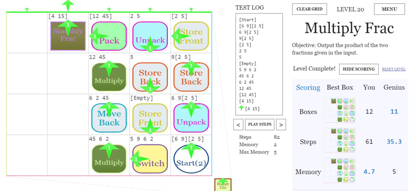Image resolution: width=409 pixels, height=191 pixels.
Task: Click the '[Empty]' test log entry
Action: 248,63
